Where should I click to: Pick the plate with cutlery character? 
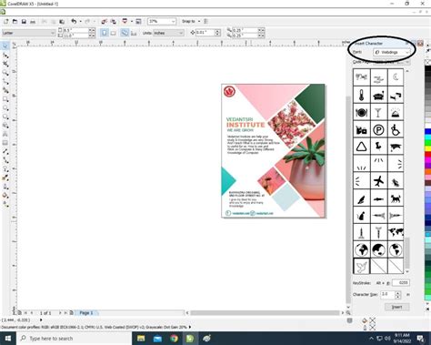(x=361, y=112)
